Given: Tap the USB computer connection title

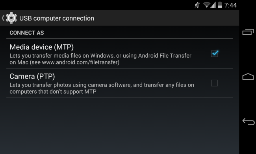Looking at the screenshot, I should (57, 18).
